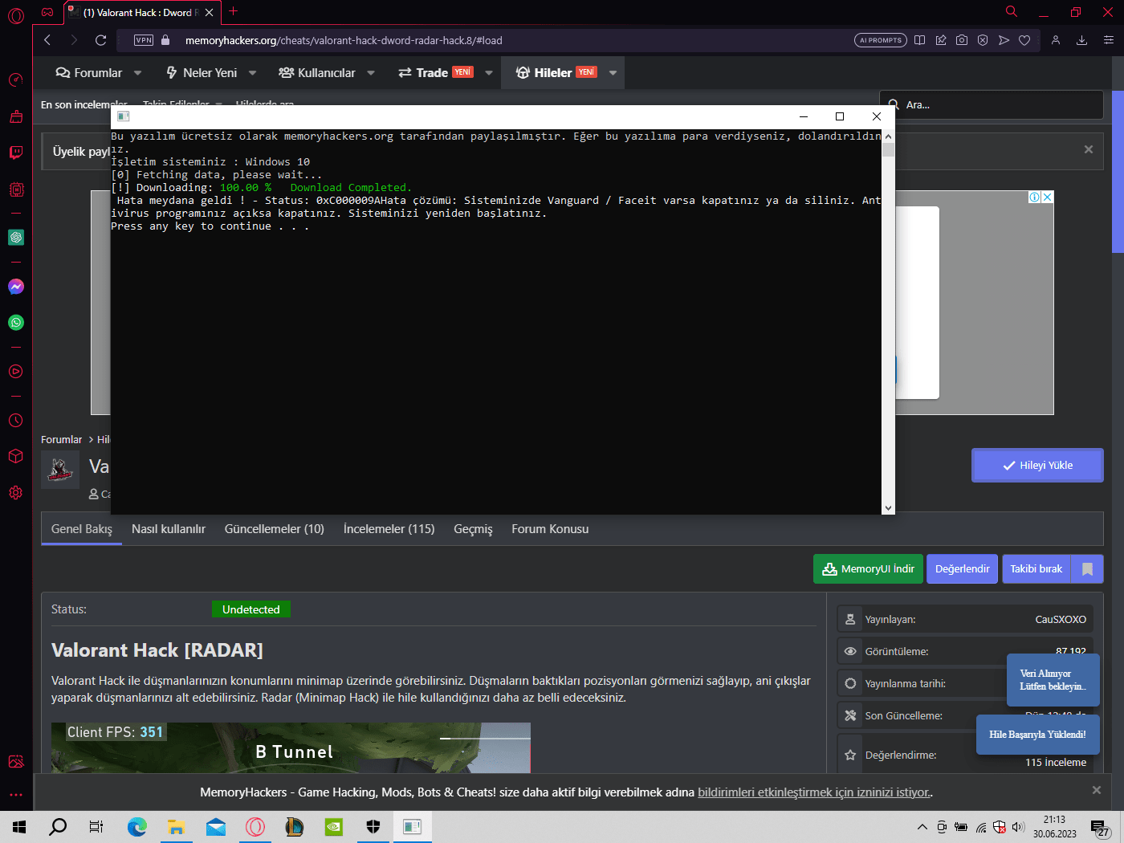
Task: Click console window scrollbar up arrow
Action: [x=888, y=136]
